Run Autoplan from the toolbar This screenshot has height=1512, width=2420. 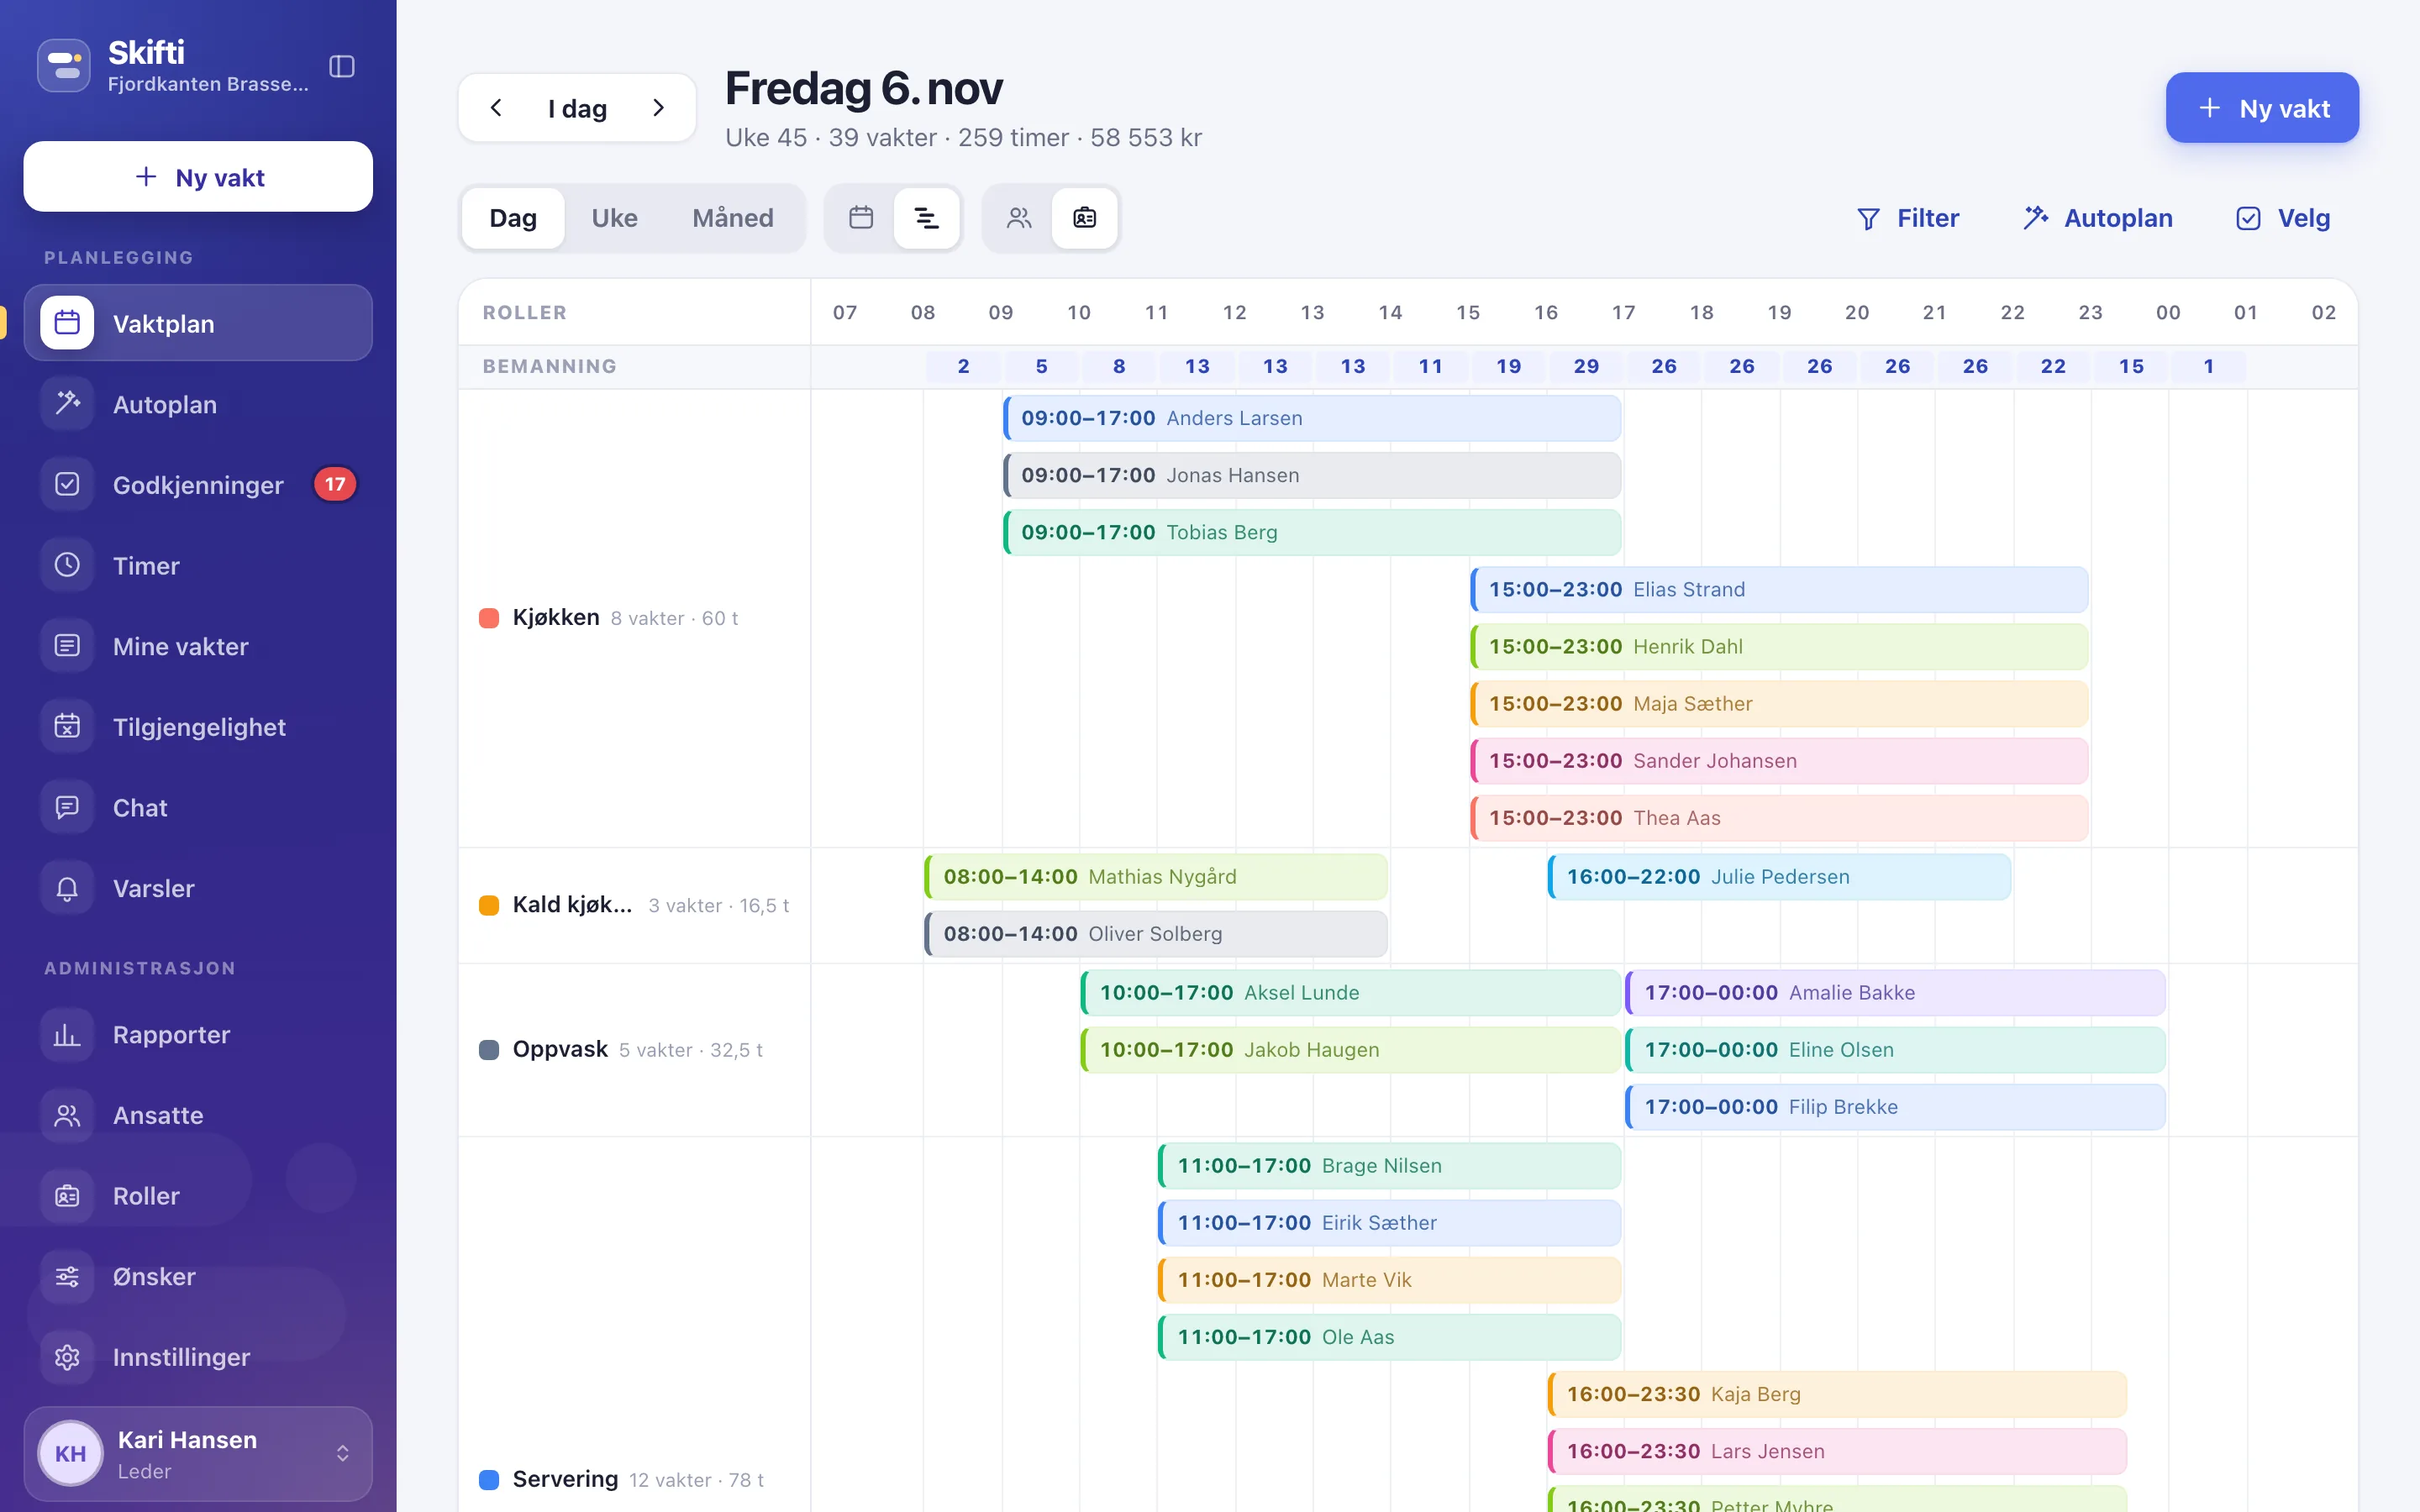pyautogui.click(x=2097, y=218)
